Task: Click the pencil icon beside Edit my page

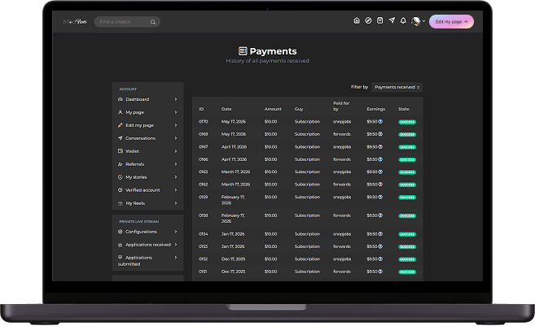Action: pyautogui.click(x=120, y=125)
